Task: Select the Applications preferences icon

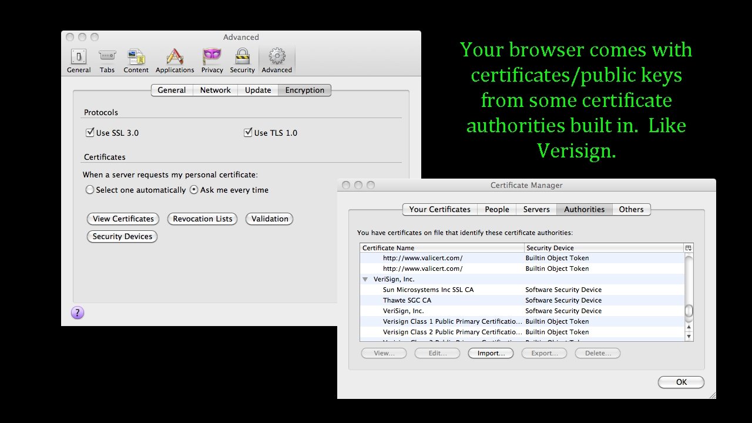Action: click(x=174, y=59)
